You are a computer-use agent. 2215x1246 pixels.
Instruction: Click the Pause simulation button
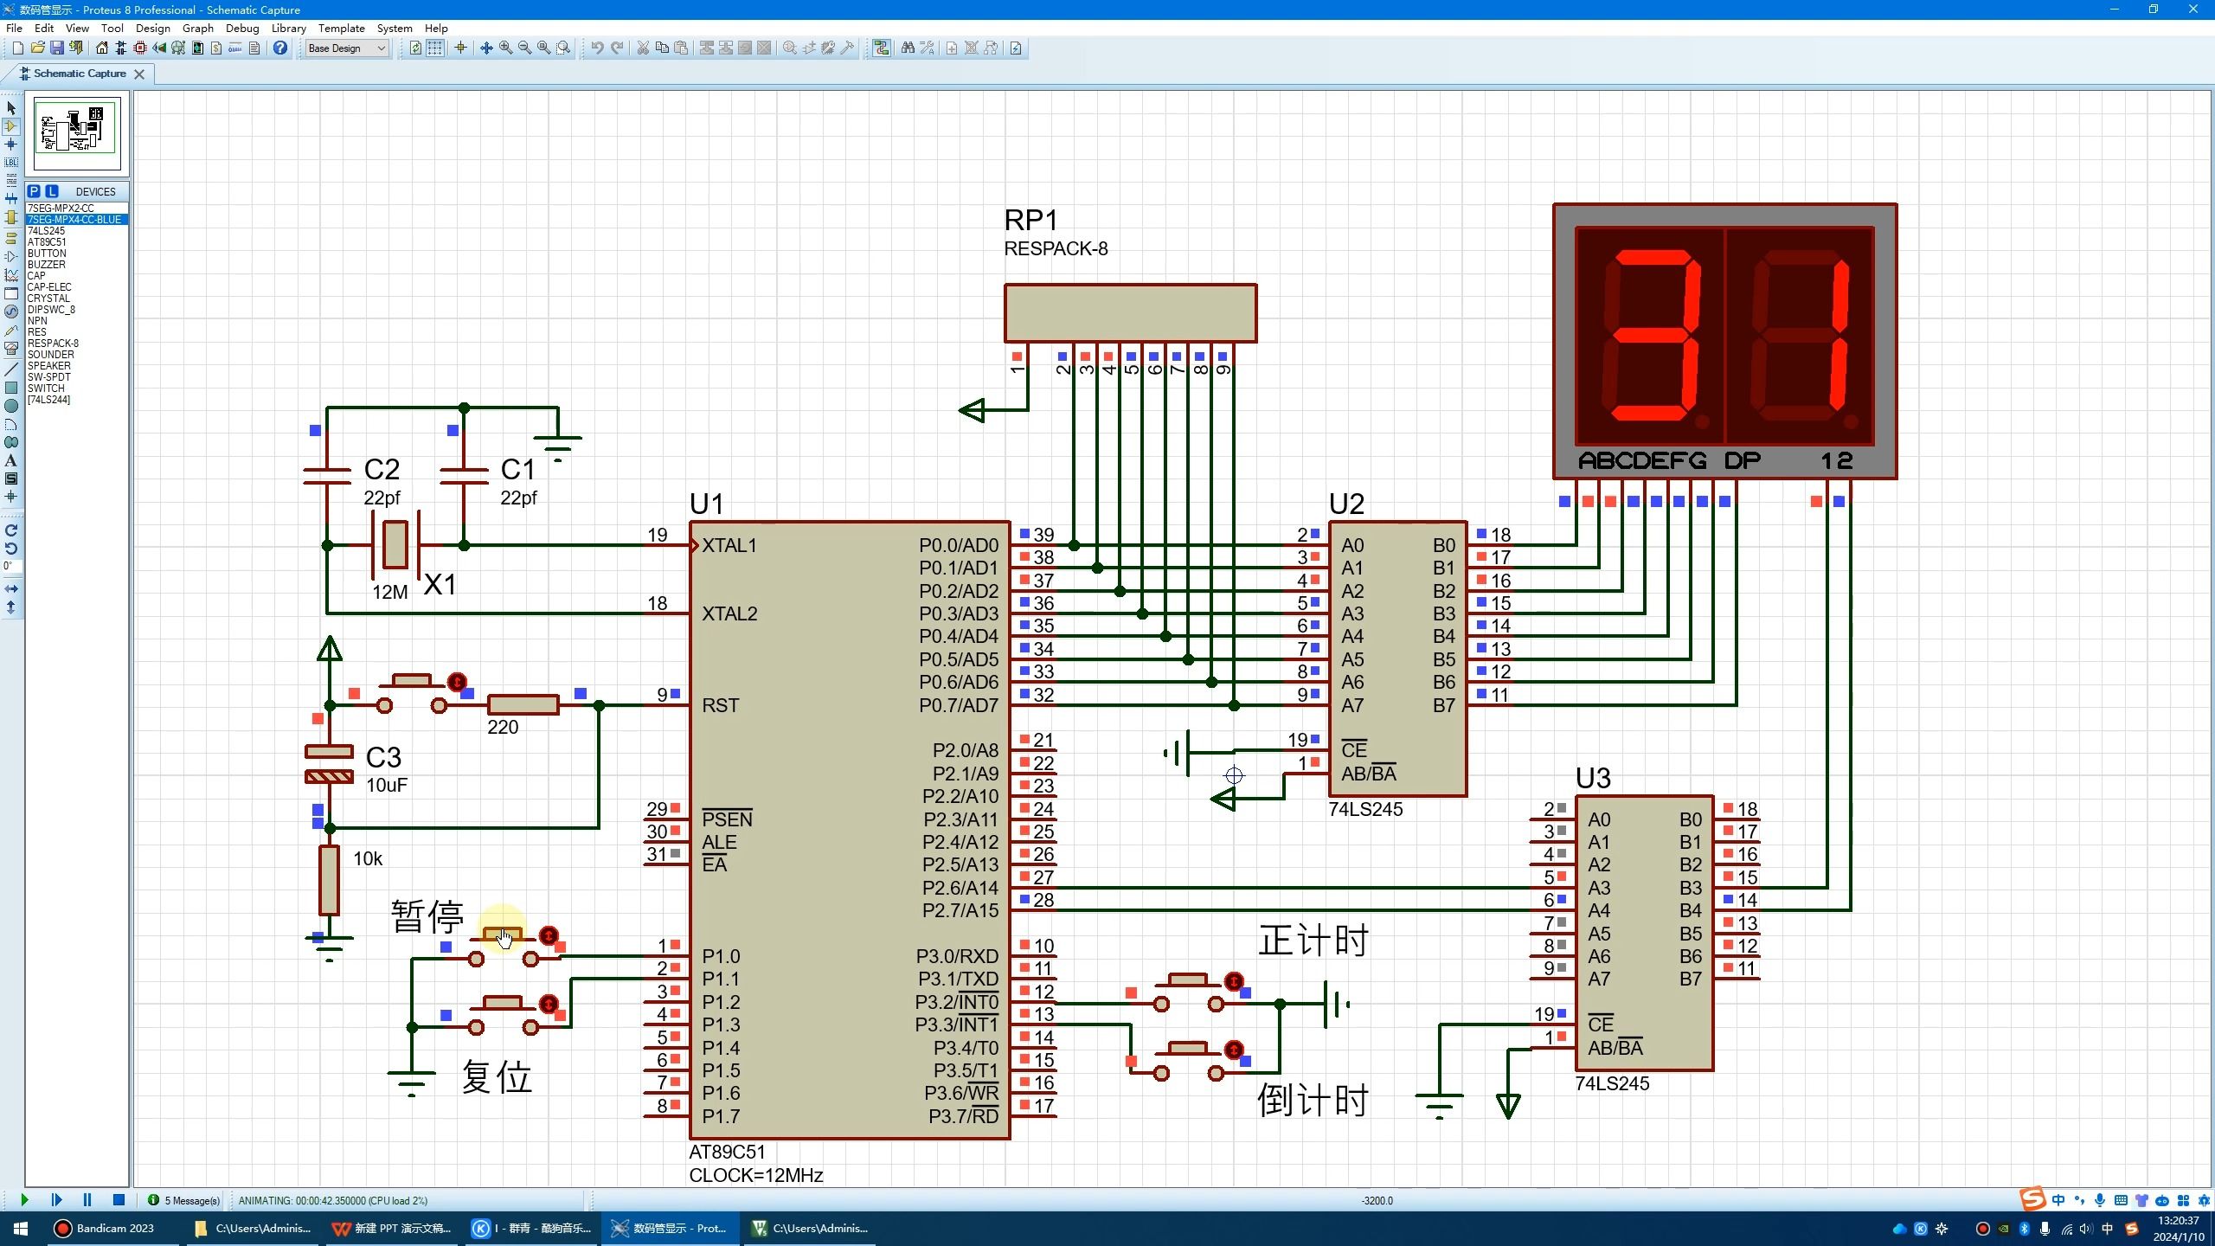click(x=85, y=1200)
